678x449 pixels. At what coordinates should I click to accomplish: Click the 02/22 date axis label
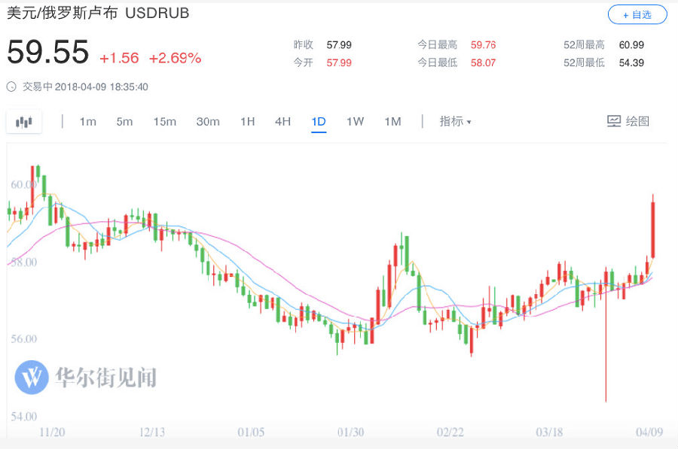tap(450, 432)
